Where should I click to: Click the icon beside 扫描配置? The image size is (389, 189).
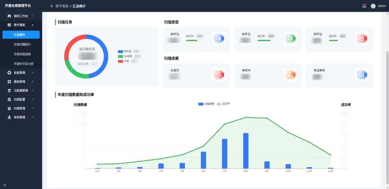pos(9,99)
